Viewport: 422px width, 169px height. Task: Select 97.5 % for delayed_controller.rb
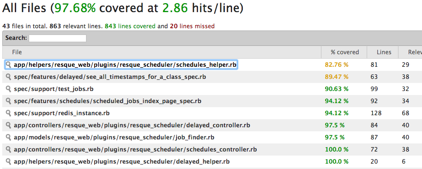pos(335,125)
